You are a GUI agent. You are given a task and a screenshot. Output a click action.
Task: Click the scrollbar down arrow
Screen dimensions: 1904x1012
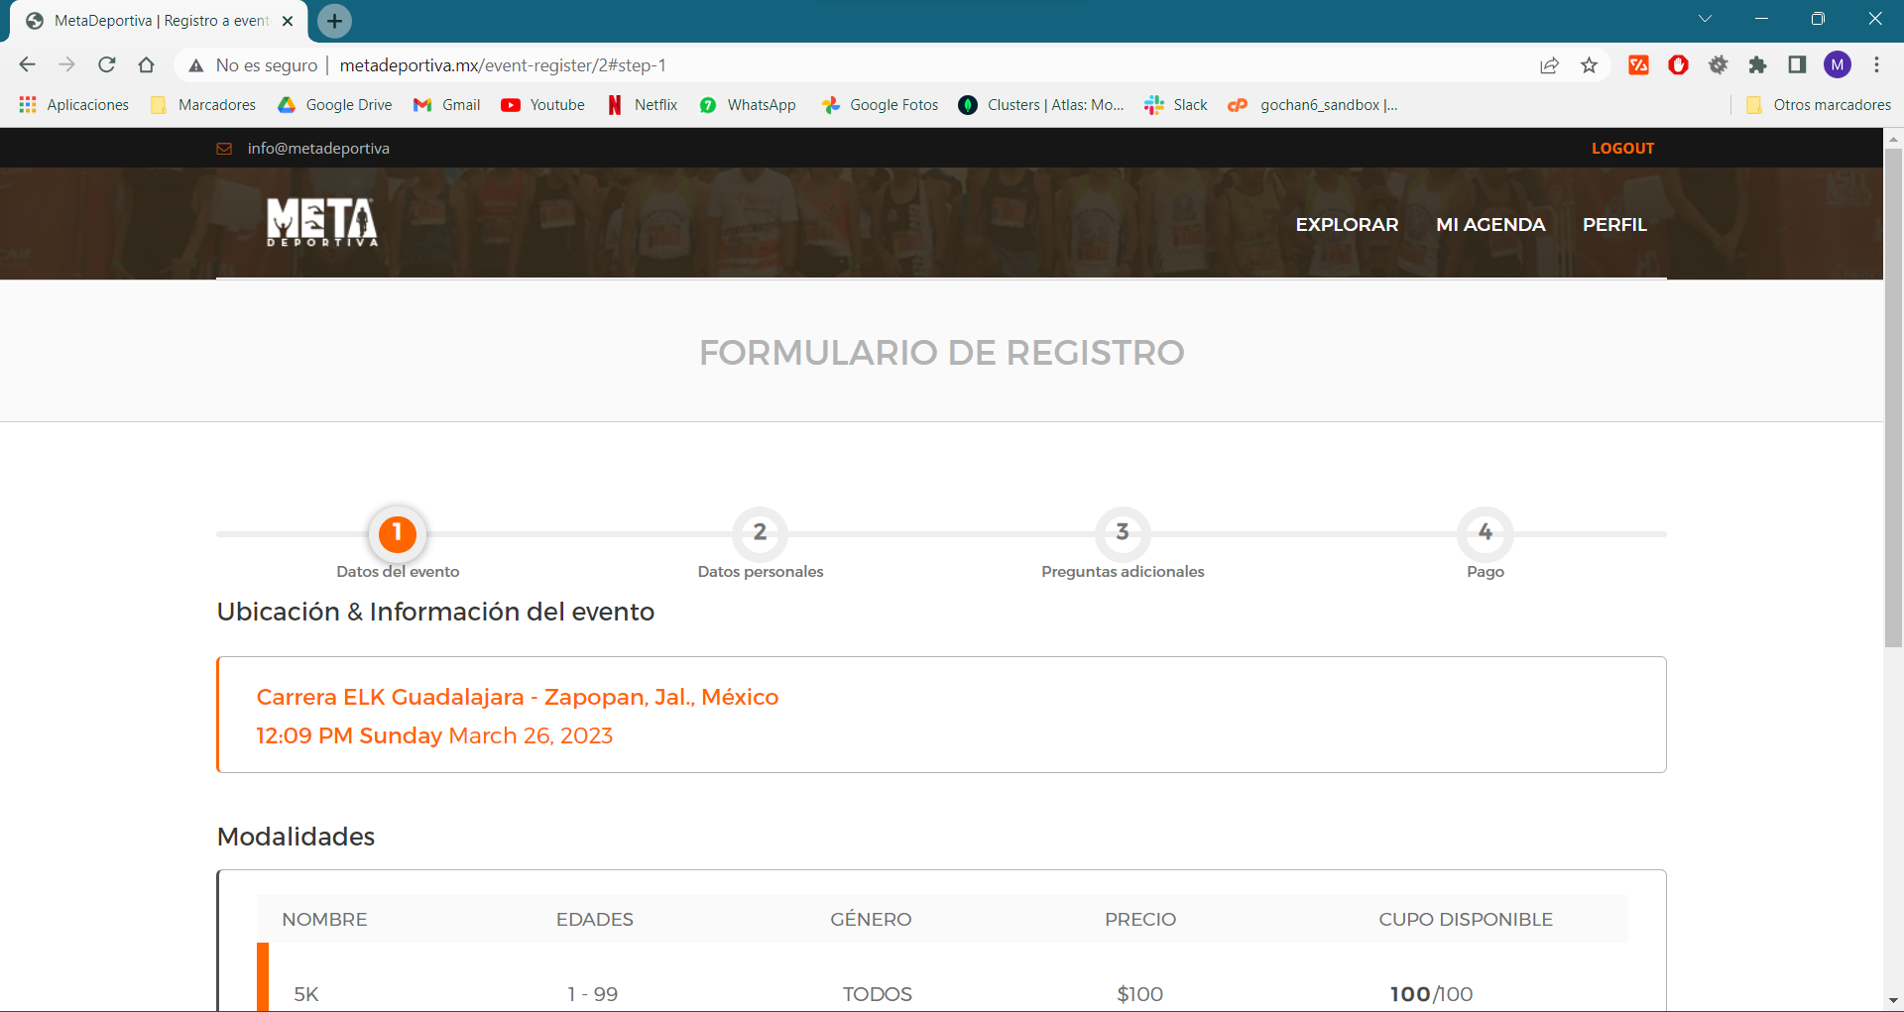(1893, 1001)
